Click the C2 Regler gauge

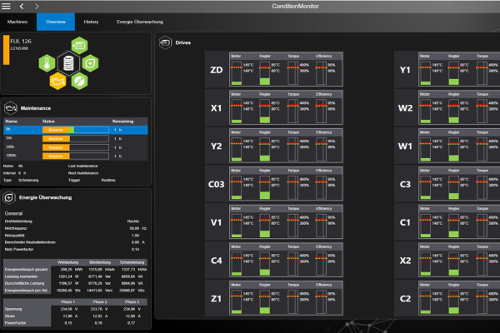click(454, 302)
